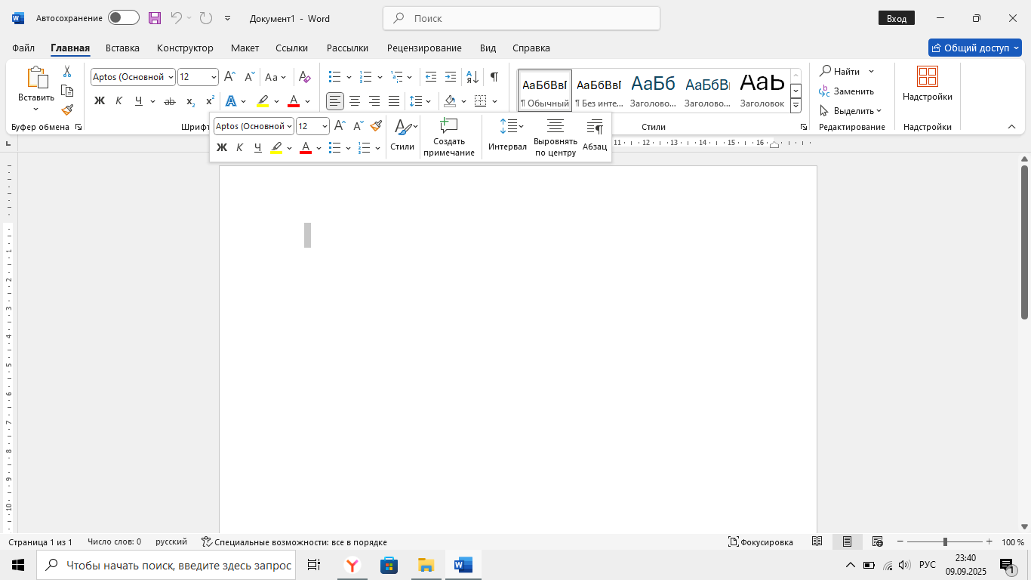This screenshot has height=580, width=1031.
Task: Click the Общий доступ (Share) button
Action: click(974, 48)
